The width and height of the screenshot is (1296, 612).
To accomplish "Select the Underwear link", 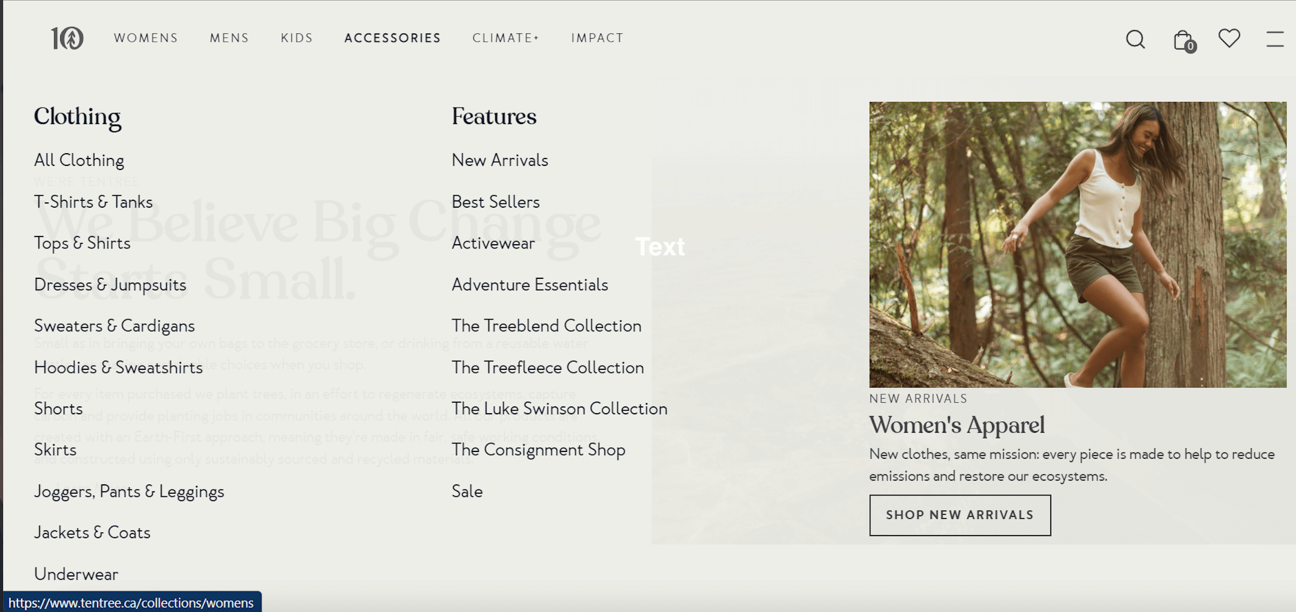I will (76, 574).
